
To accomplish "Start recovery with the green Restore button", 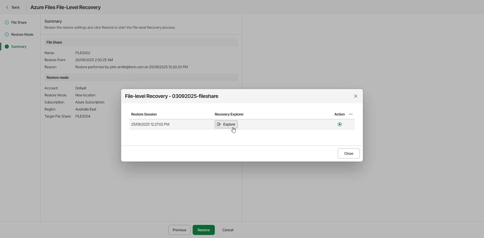I will (x=203, y=230).
